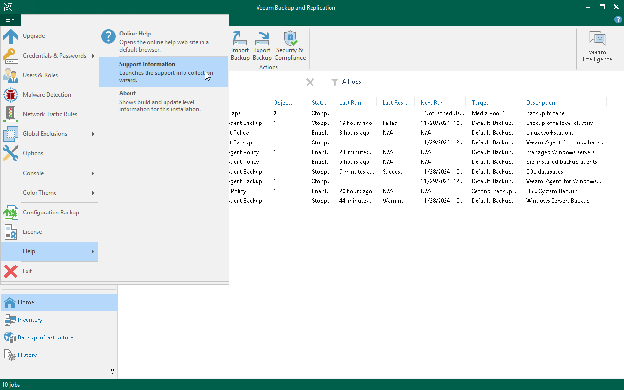Click the Export Backup icon
The width and height of the screenshot is (624, 390).
[262, 38]
